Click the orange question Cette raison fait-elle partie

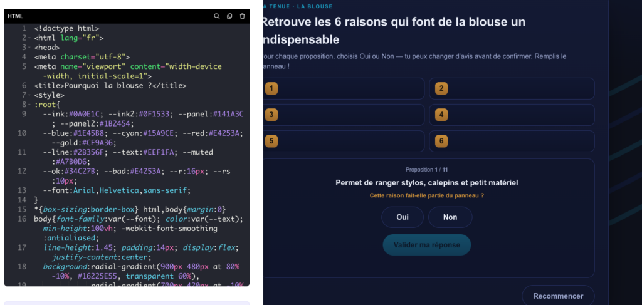tap(426, 196)
